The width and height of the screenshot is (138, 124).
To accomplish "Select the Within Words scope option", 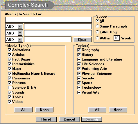I will point(97,38).
